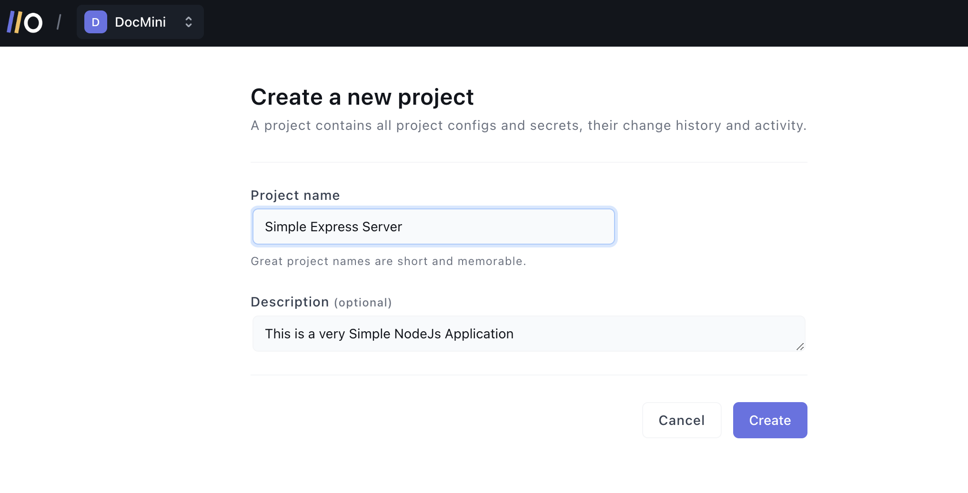
Task: Click the 'Great project names' helper text
Action: click(388, 261)
